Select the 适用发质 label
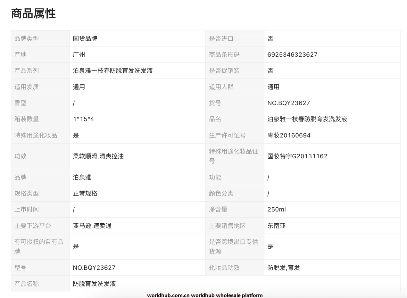 (27, 87)
